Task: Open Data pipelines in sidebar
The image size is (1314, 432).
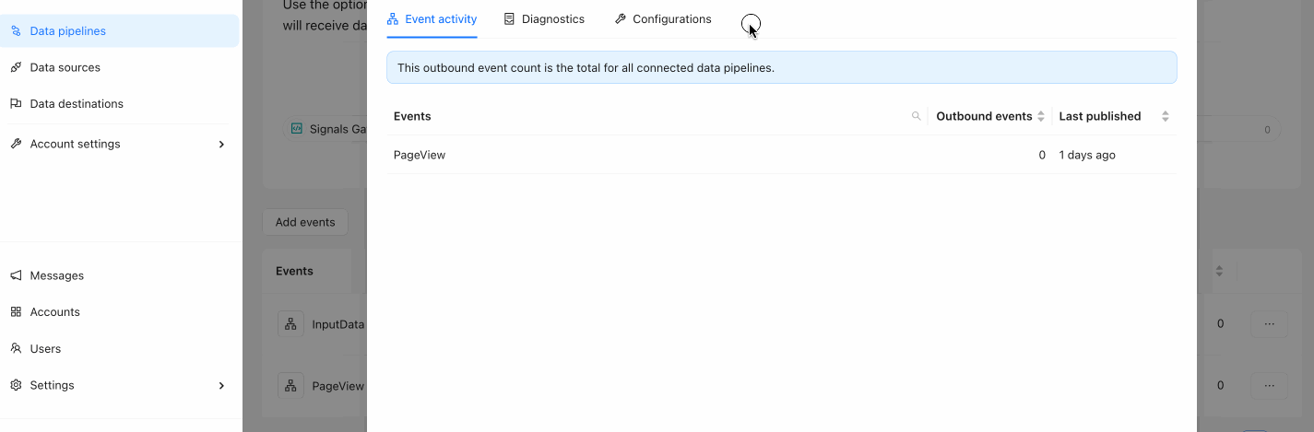Action: tap(120, 30)
